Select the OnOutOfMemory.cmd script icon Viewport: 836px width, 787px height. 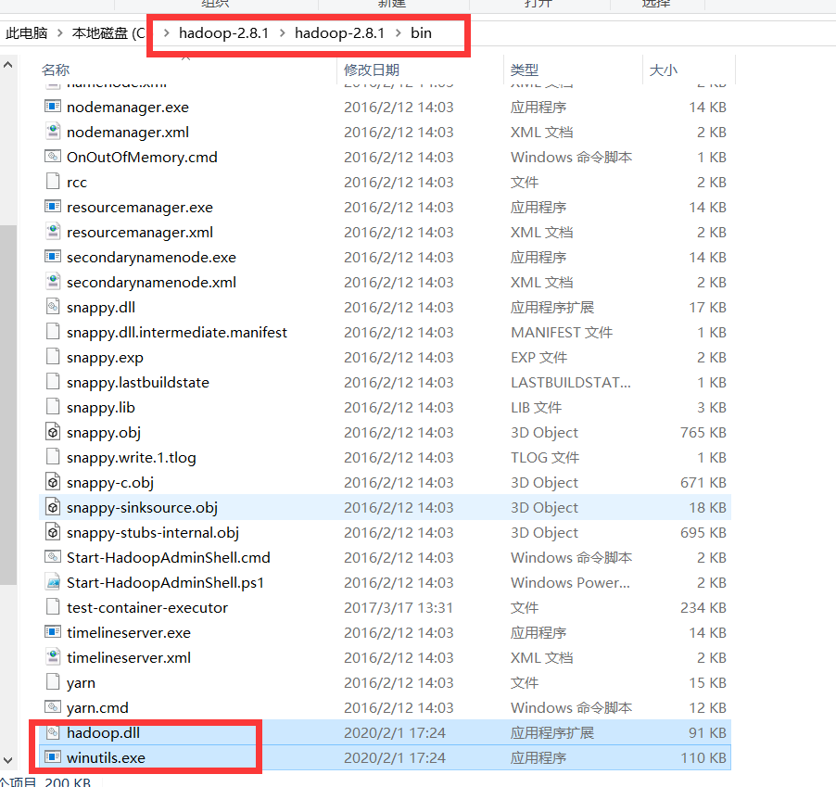(x=53, y=157)
